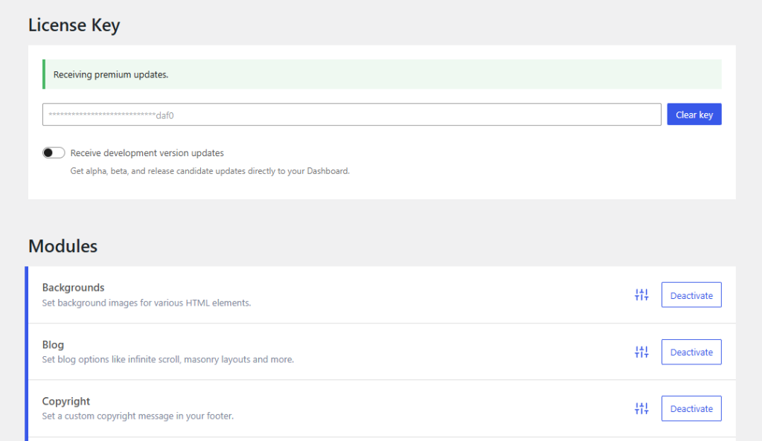Deactivate the Copyright module
This screenshot has height=441, width=762.
click(x=691, y=408)
